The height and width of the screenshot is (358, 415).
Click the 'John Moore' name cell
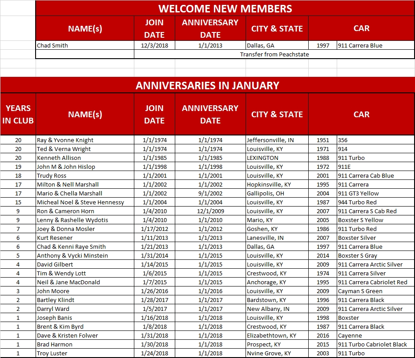85,291
